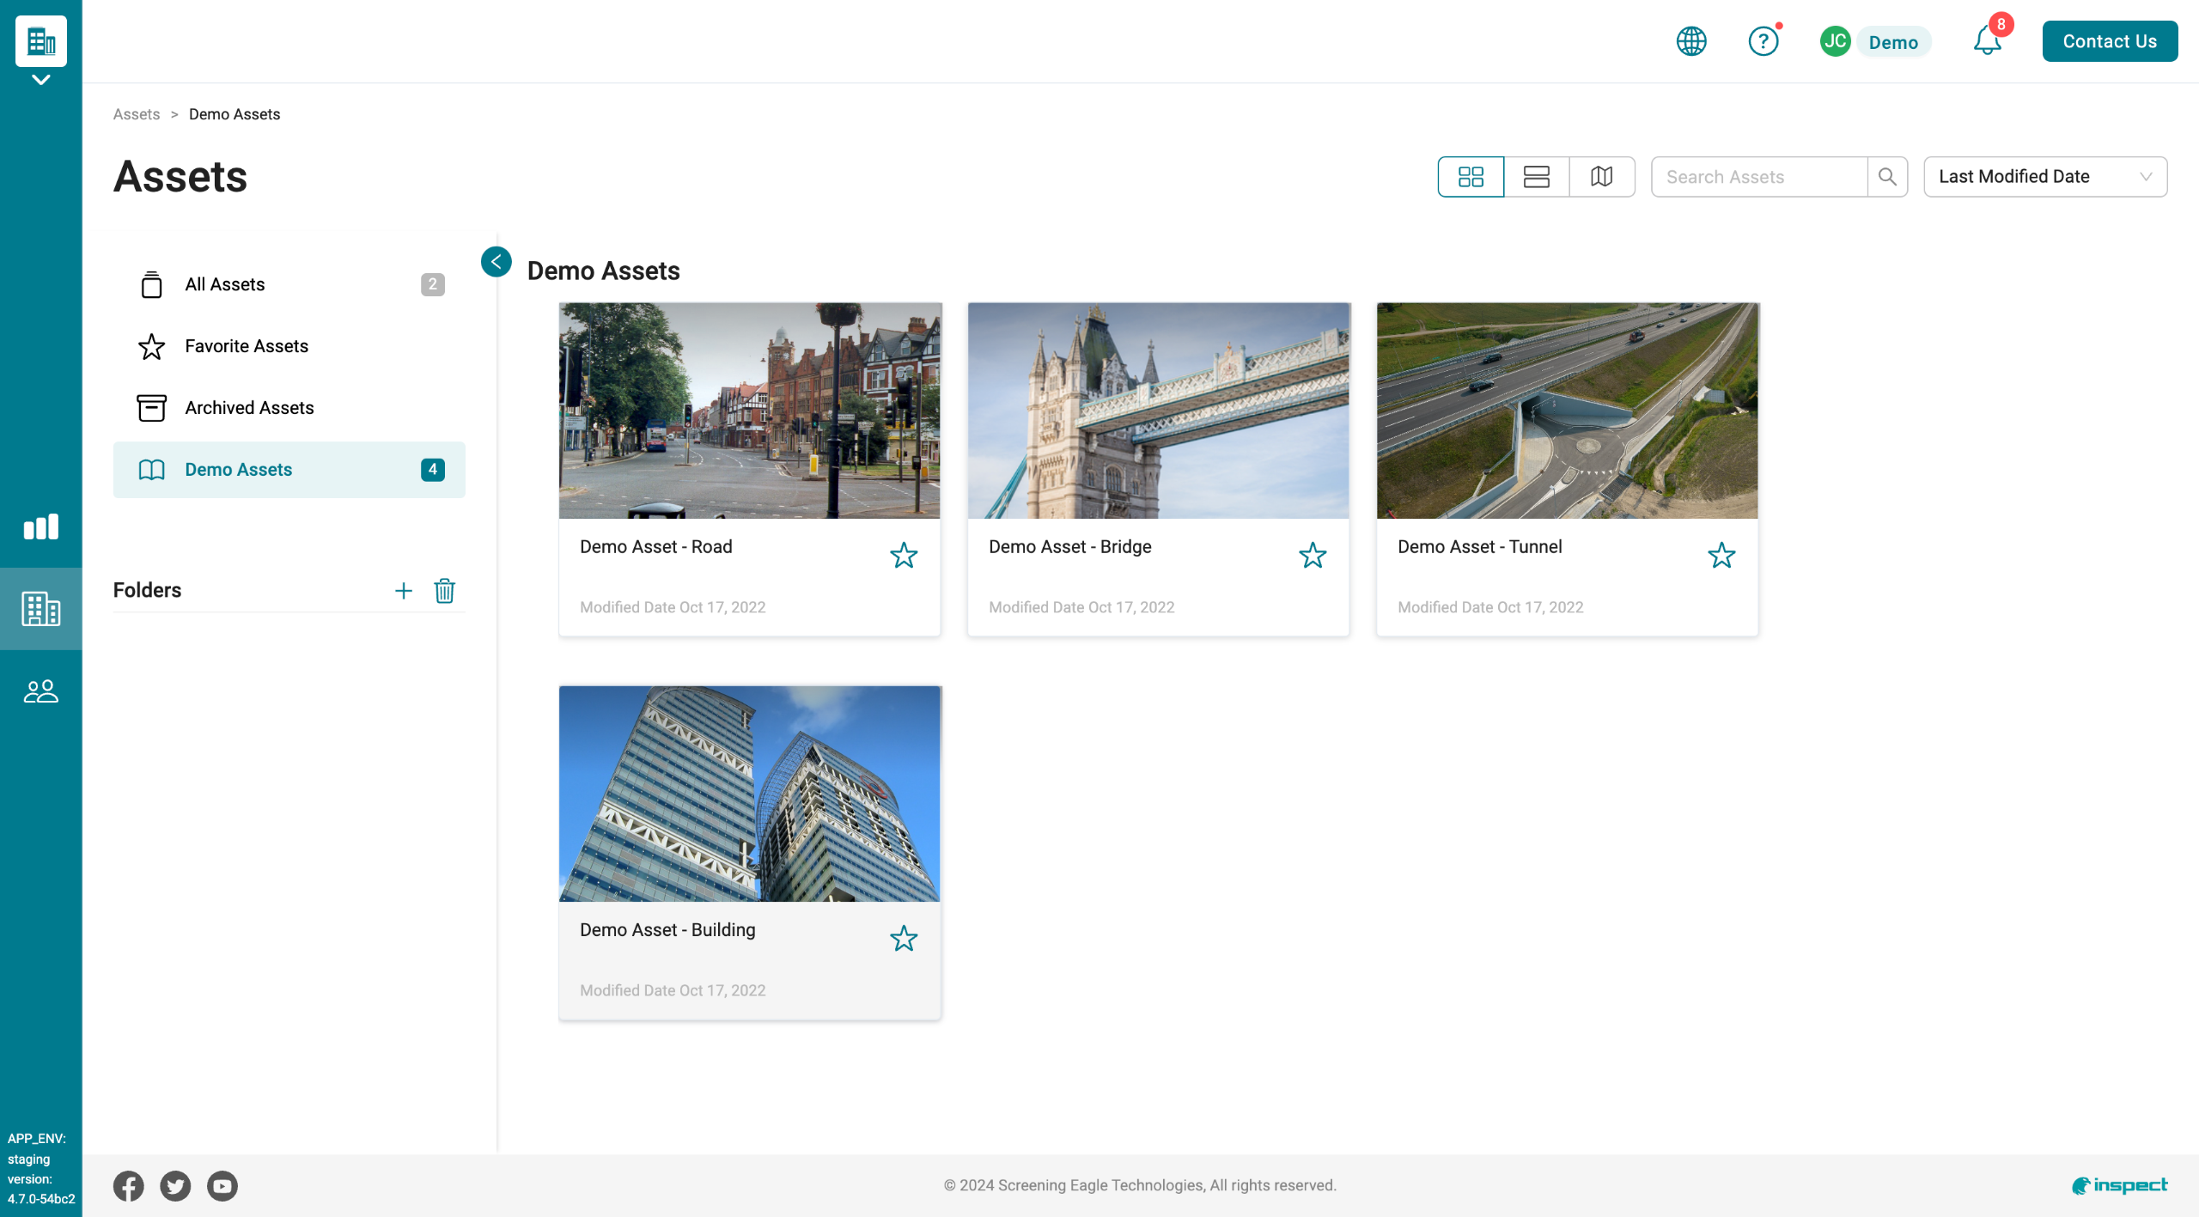This screenshot has height=1217, width=2199.
Task: Toggle favorite star on Demo Asset - Building
Action: pos(904,939)
